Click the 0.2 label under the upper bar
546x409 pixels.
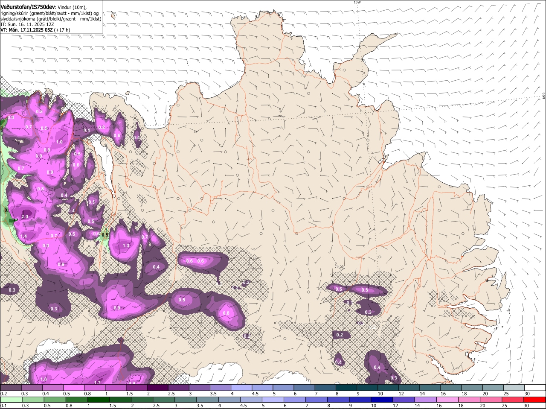pyautogui.click(x=3, y=393)
